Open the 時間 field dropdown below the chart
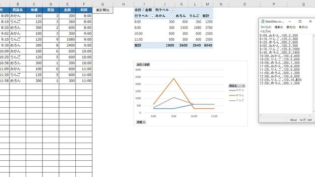This screenshot has height=177, width=315. coord(144,122)
